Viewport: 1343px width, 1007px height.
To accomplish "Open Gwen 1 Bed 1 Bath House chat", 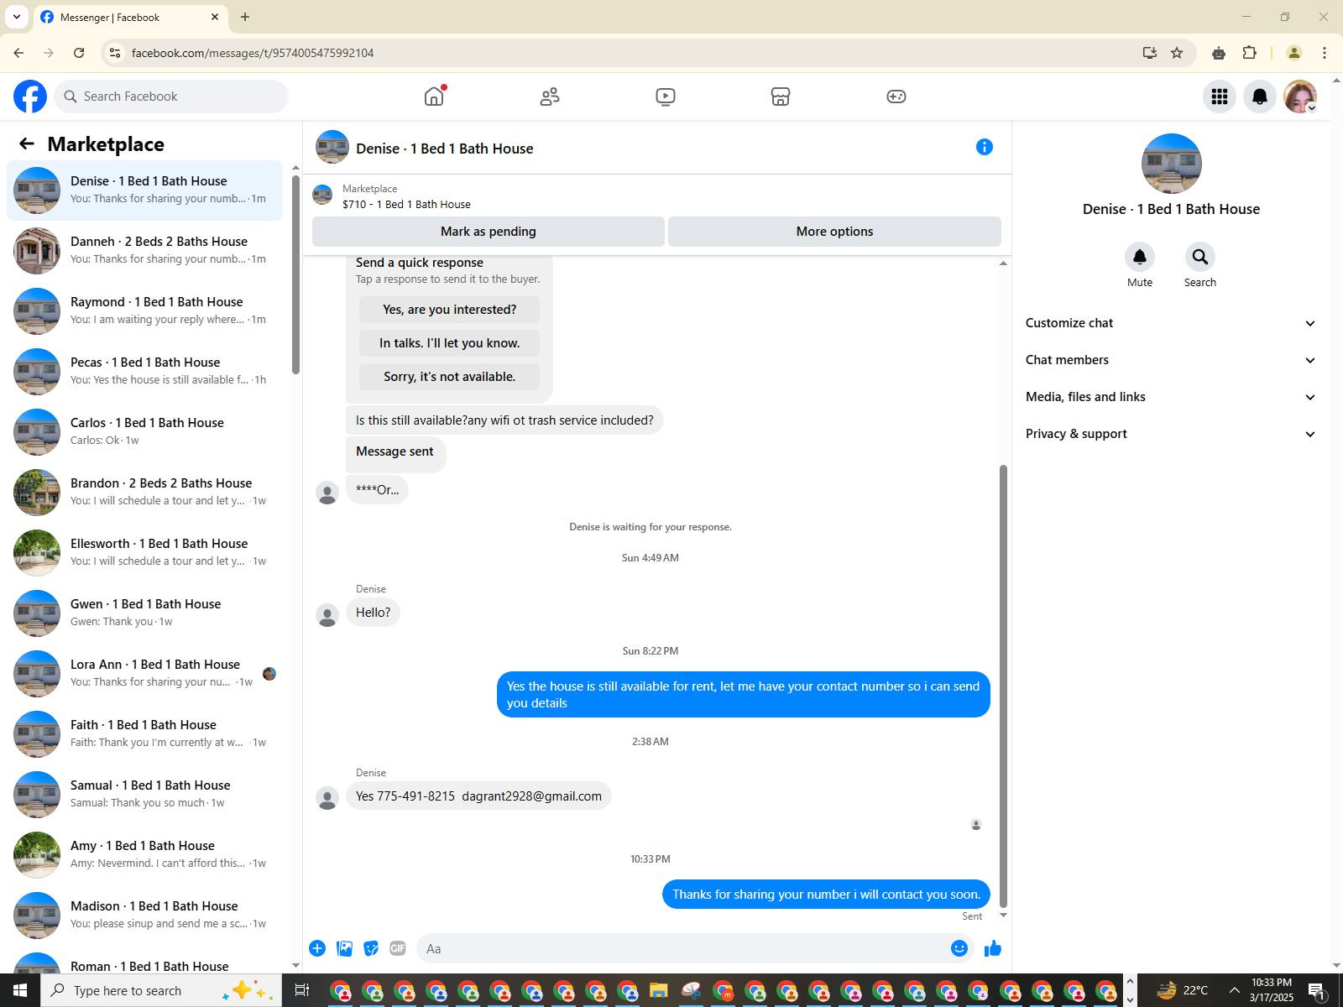I will pos(144,613).
